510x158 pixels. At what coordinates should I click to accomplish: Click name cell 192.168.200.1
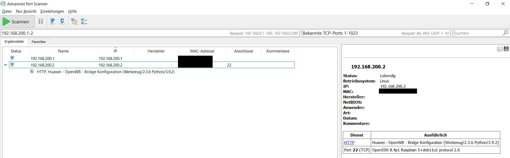pos(42,59)
